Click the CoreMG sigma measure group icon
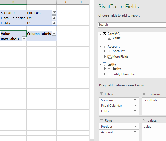 pyautogui.click(x=104, y=34)
